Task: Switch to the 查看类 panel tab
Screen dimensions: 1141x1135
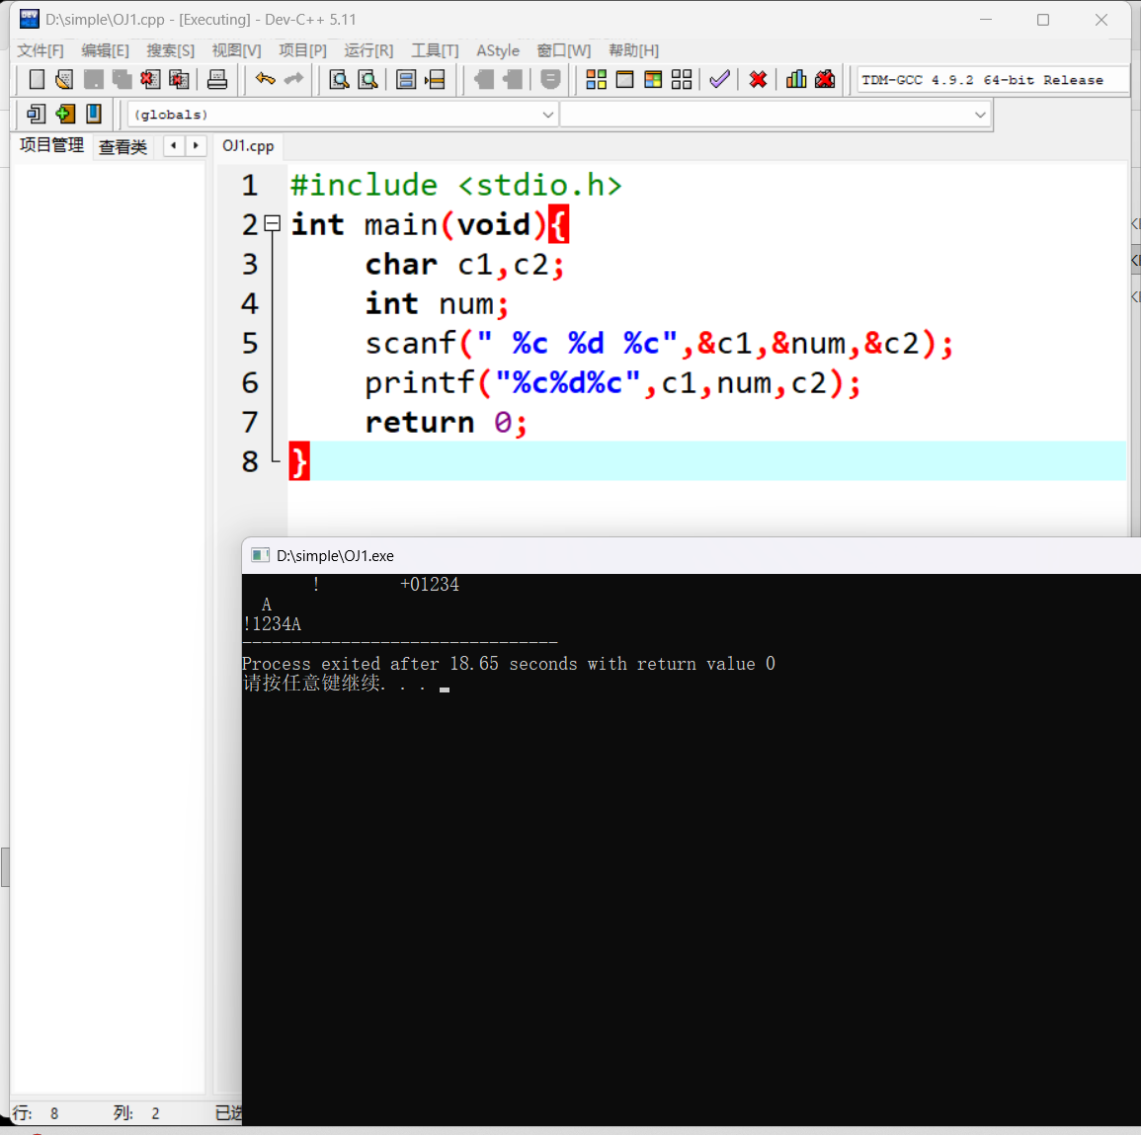Action: click(122, 146)
